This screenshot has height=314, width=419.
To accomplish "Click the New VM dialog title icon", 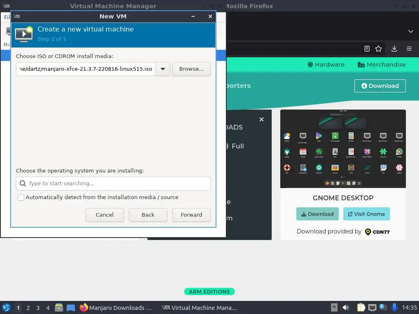I will point(16,16).
